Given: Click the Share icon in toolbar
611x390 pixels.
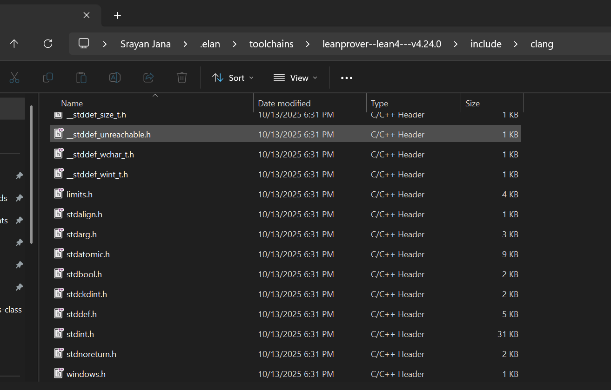Looking at the screenshot, I should coord(148,78).
